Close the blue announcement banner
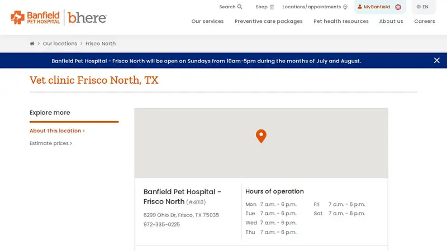The width and height of the screenshot is (447, 251). point(437,60)
